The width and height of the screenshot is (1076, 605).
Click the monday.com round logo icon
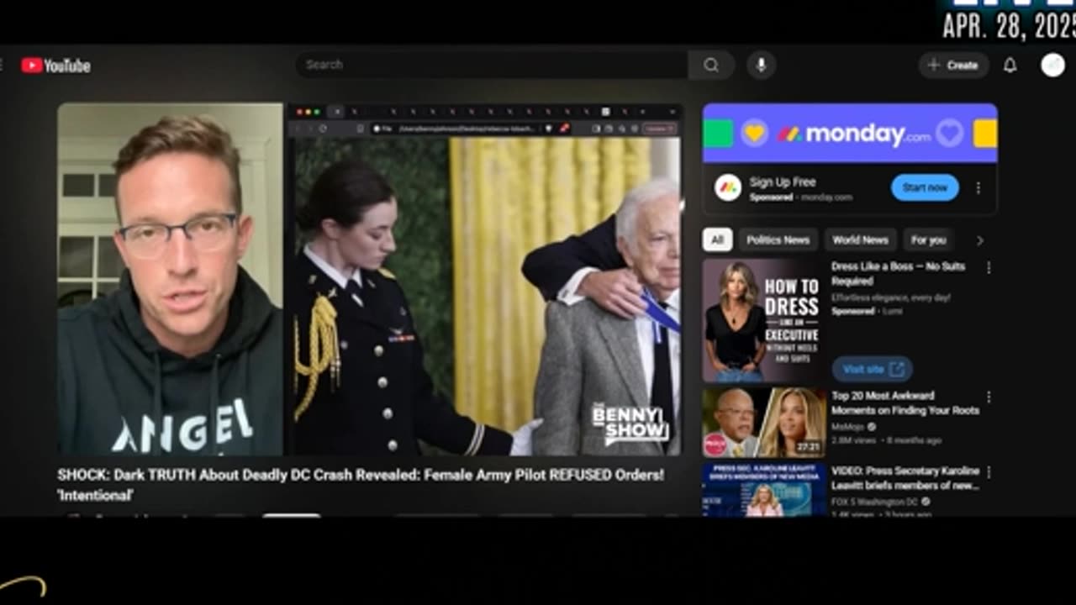(x=728, y=187)
